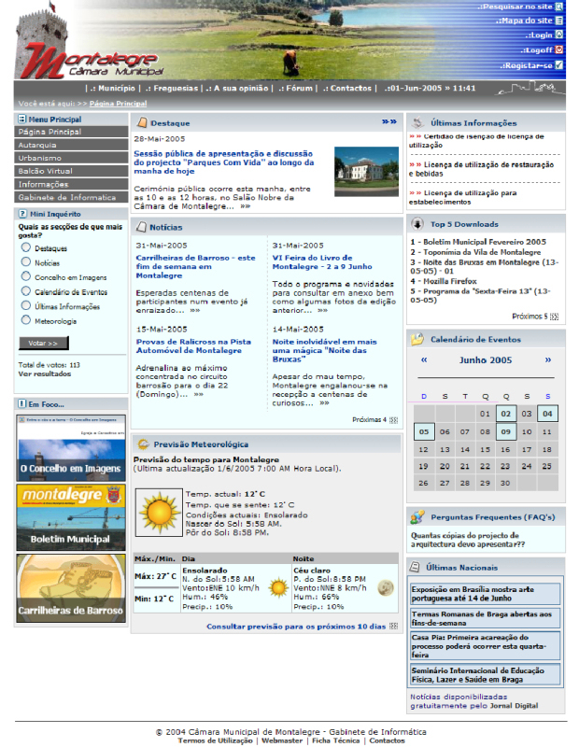
Task: Select the Concelho em Imagens radio option
Action: (26, 276)
